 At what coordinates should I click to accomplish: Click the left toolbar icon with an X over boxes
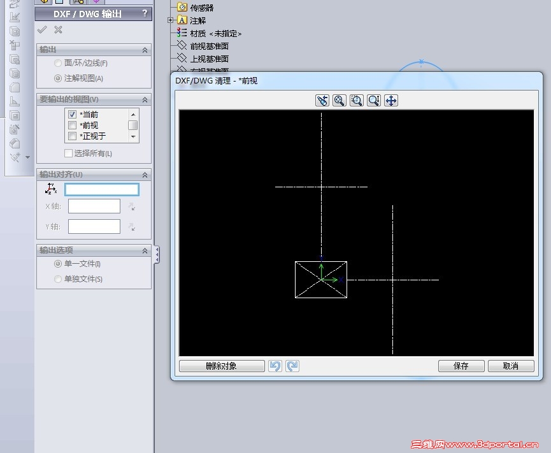(15, 45)
